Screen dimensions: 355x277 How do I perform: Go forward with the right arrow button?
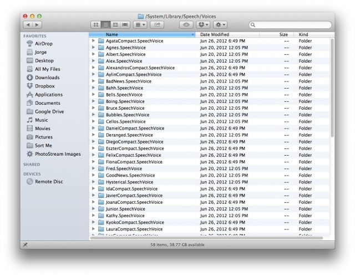tap(37, 24)
